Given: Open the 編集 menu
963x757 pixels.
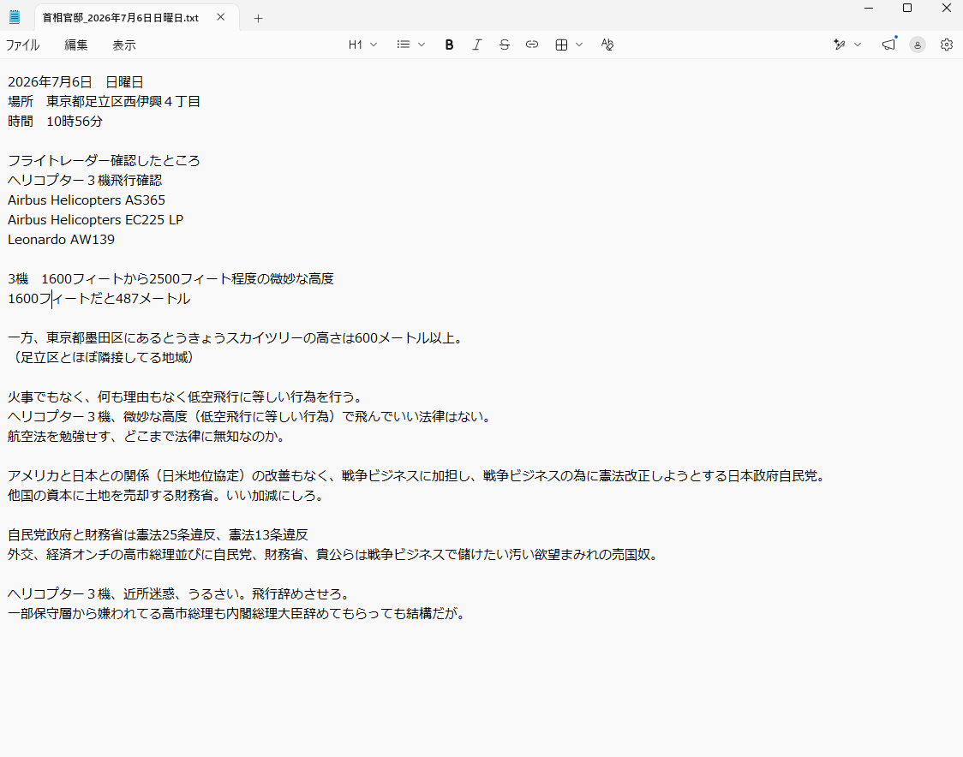Looking at the screenshot, I should point(76,45).
